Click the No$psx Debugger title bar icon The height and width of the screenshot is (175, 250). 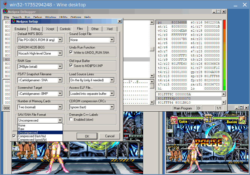point(5,12)
